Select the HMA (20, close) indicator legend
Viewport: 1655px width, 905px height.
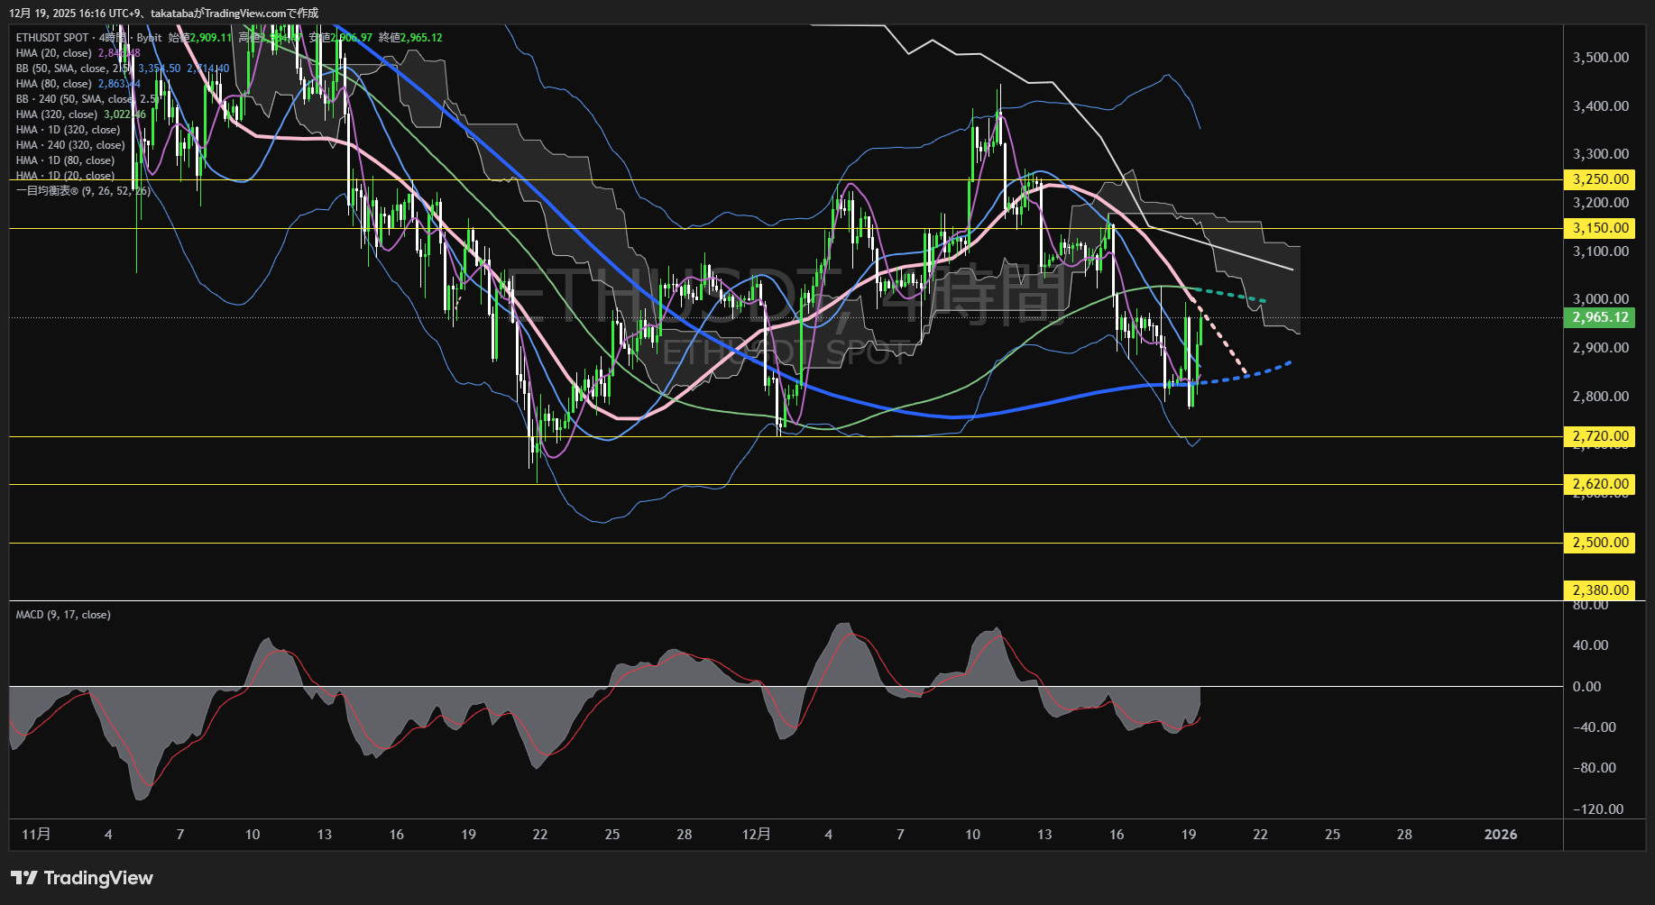54,53
